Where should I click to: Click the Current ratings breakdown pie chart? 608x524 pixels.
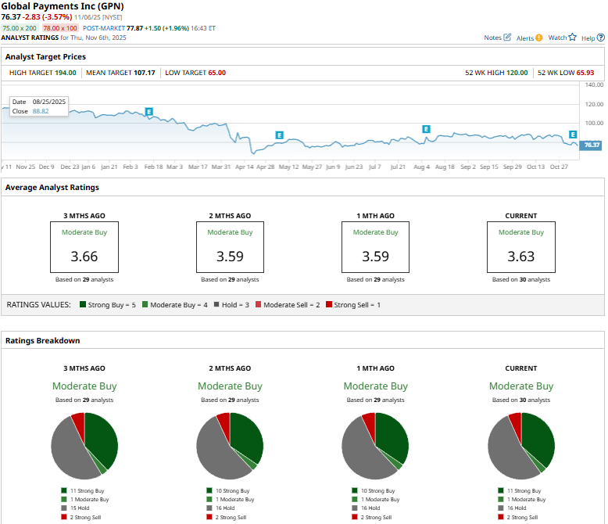pyautogui.click(x=520, y=446)
